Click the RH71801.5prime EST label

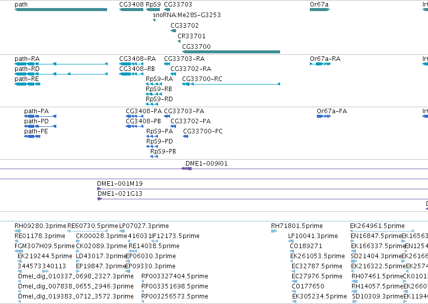pyautogui.click(x=297, y=226)
